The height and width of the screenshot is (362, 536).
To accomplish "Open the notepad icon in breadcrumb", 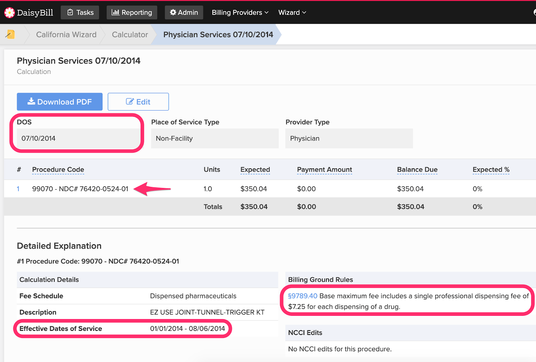I will coord(10,34).
